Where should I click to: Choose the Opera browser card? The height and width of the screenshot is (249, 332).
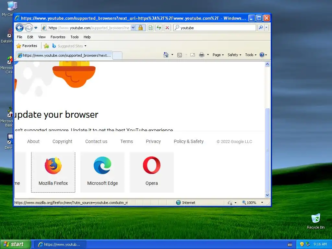[152, 172]
